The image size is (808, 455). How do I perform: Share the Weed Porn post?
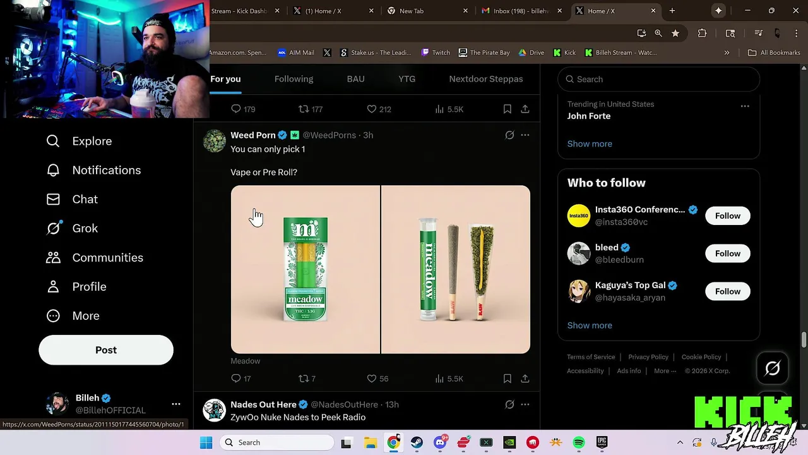click(525, 379)
